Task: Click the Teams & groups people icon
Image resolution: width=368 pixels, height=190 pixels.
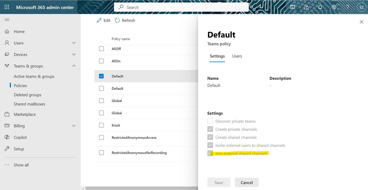Action: (7, 66)
